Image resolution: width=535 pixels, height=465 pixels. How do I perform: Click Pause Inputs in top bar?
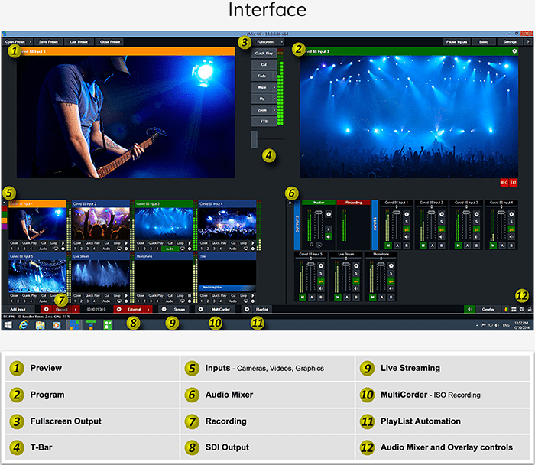point(456,41)
